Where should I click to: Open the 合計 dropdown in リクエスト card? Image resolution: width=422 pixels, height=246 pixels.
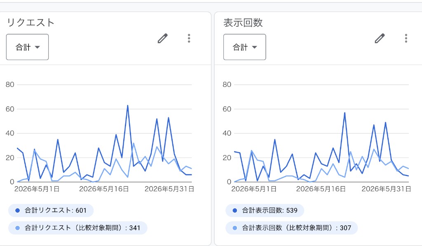coord(28,47)
